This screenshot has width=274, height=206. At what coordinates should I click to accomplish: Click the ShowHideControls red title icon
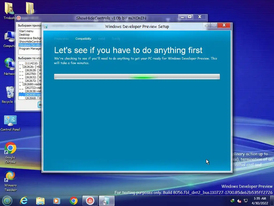pyautogui.click(x=19, y=18)
